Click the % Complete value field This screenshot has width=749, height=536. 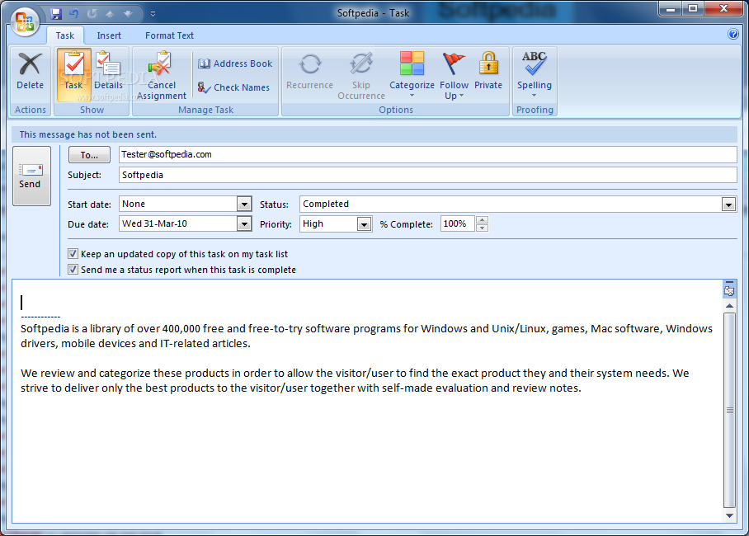click(457, 223)
